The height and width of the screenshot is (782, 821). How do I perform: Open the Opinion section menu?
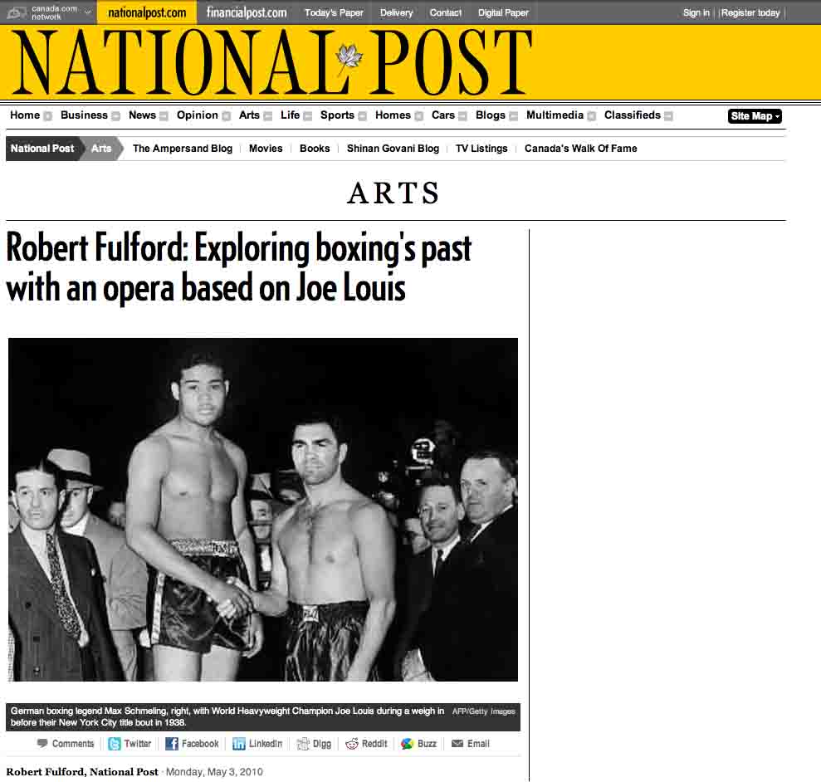click(197, 115)
